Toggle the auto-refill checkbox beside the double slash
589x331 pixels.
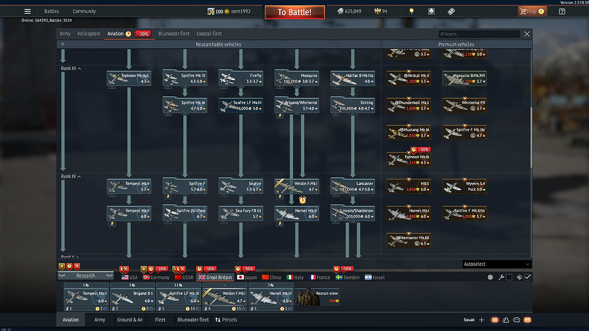(527, 277)
